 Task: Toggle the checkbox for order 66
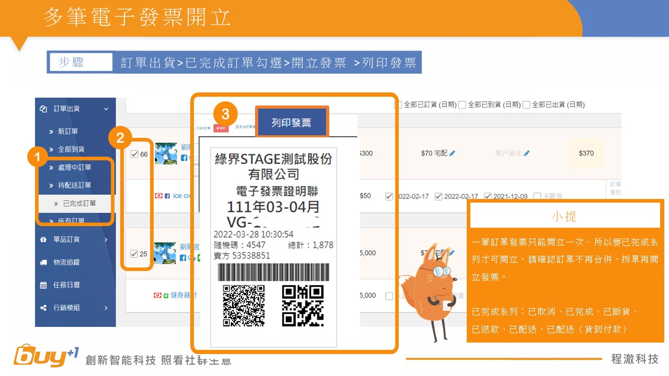(134, 154)
